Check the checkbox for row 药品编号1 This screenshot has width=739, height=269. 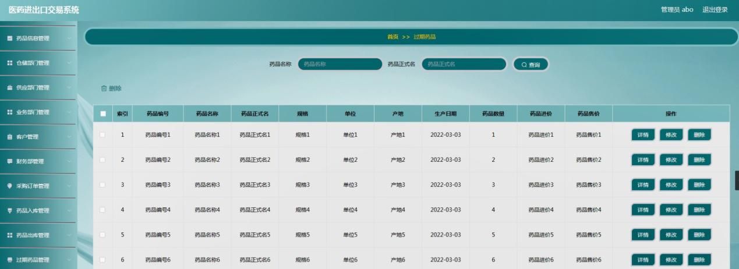103,135
